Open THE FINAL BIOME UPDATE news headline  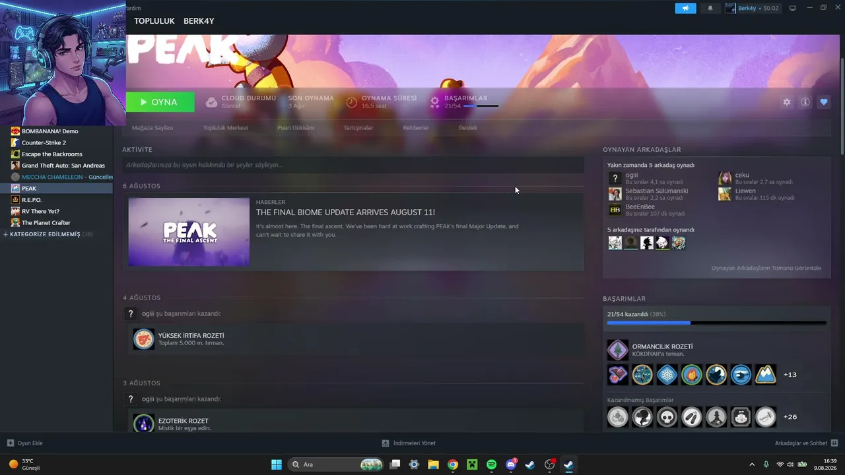click(345, 212)
